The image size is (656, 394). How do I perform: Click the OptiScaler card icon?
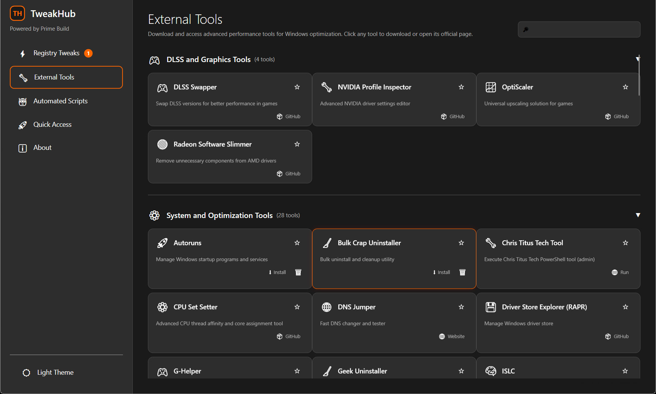point(491,87)
